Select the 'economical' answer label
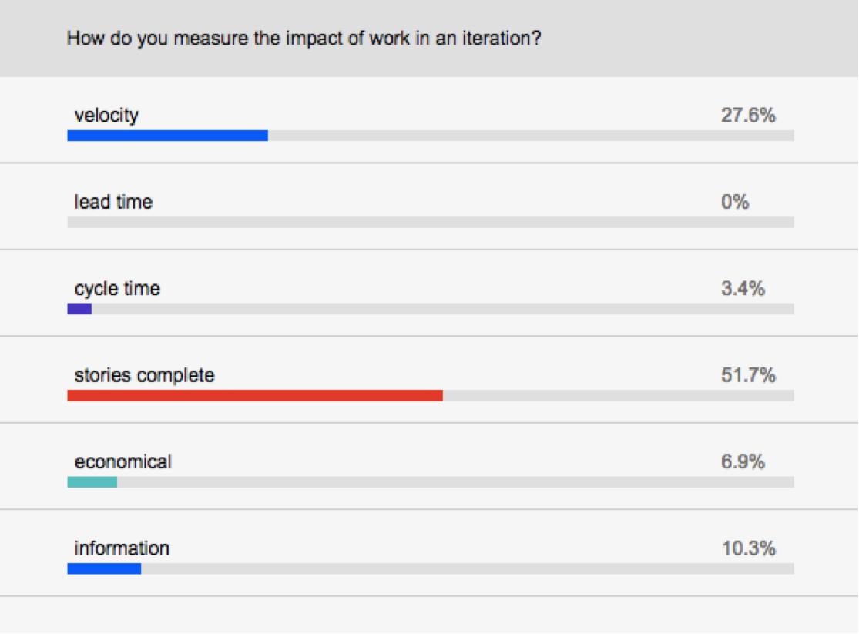 pos(122,462)
